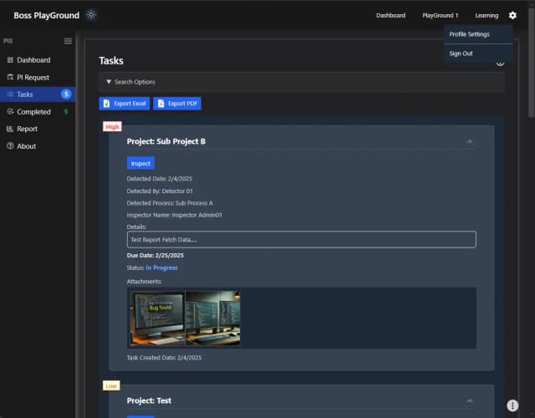Open the Completed section in the sidebar

pos(33,112)
